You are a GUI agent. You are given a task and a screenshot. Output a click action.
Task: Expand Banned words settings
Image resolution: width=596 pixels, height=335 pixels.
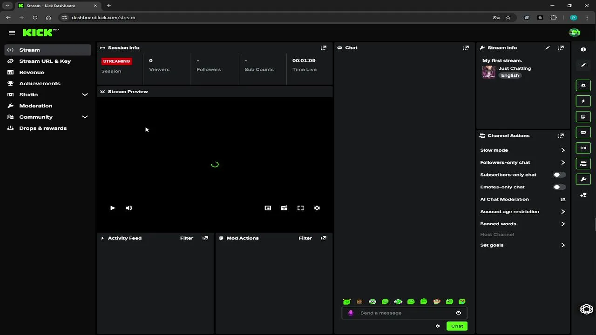(563, 224)
